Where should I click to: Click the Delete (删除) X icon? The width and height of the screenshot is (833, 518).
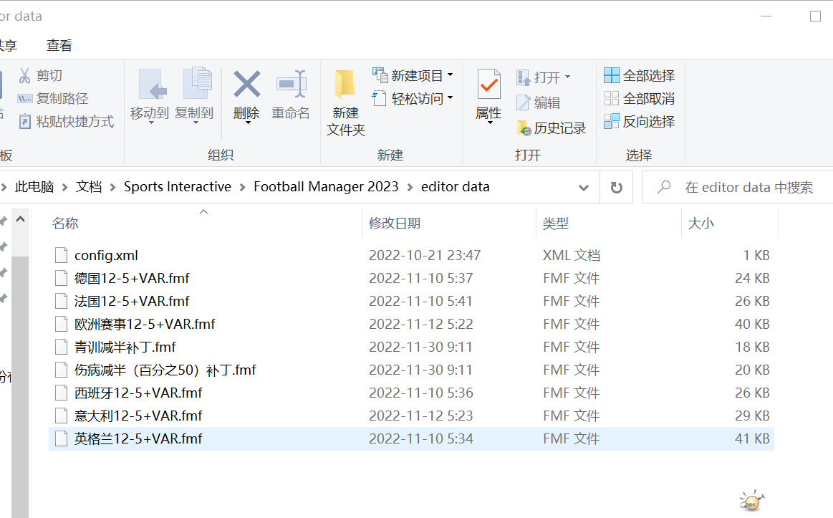247,84
